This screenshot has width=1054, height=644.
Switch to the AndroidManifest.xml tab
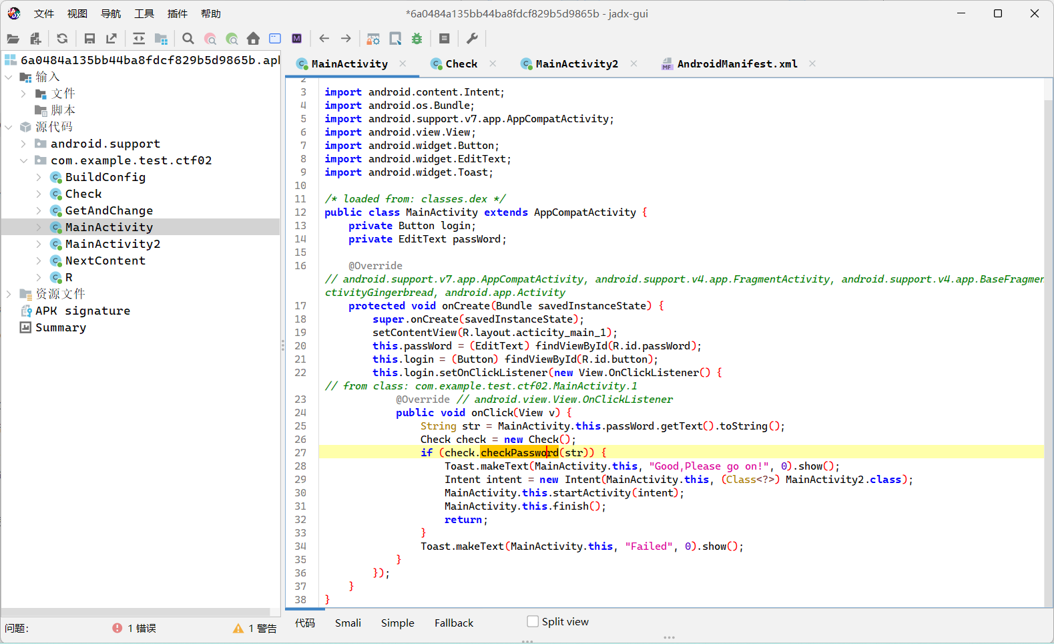[x=737, y=64]
